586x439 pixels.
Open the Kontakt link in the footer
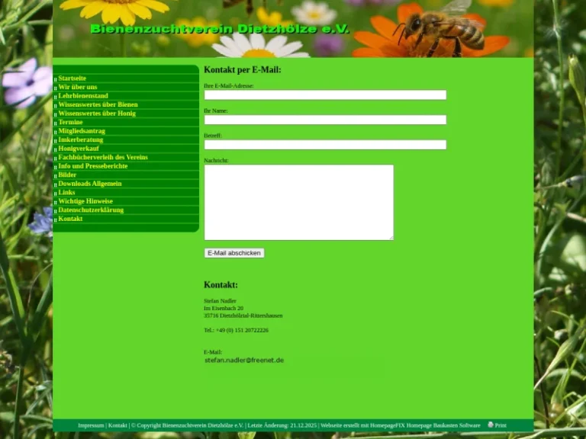118,425
